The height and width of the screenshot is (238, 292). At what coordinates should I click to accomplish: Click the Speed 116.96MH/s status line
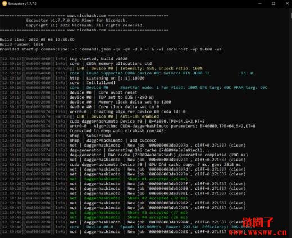[x=128, y=227]
